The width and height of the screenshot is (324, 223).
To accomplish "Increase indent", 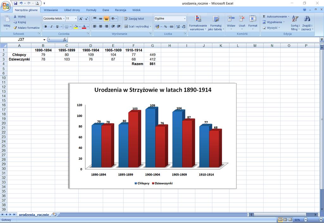I will click(119, 27).
